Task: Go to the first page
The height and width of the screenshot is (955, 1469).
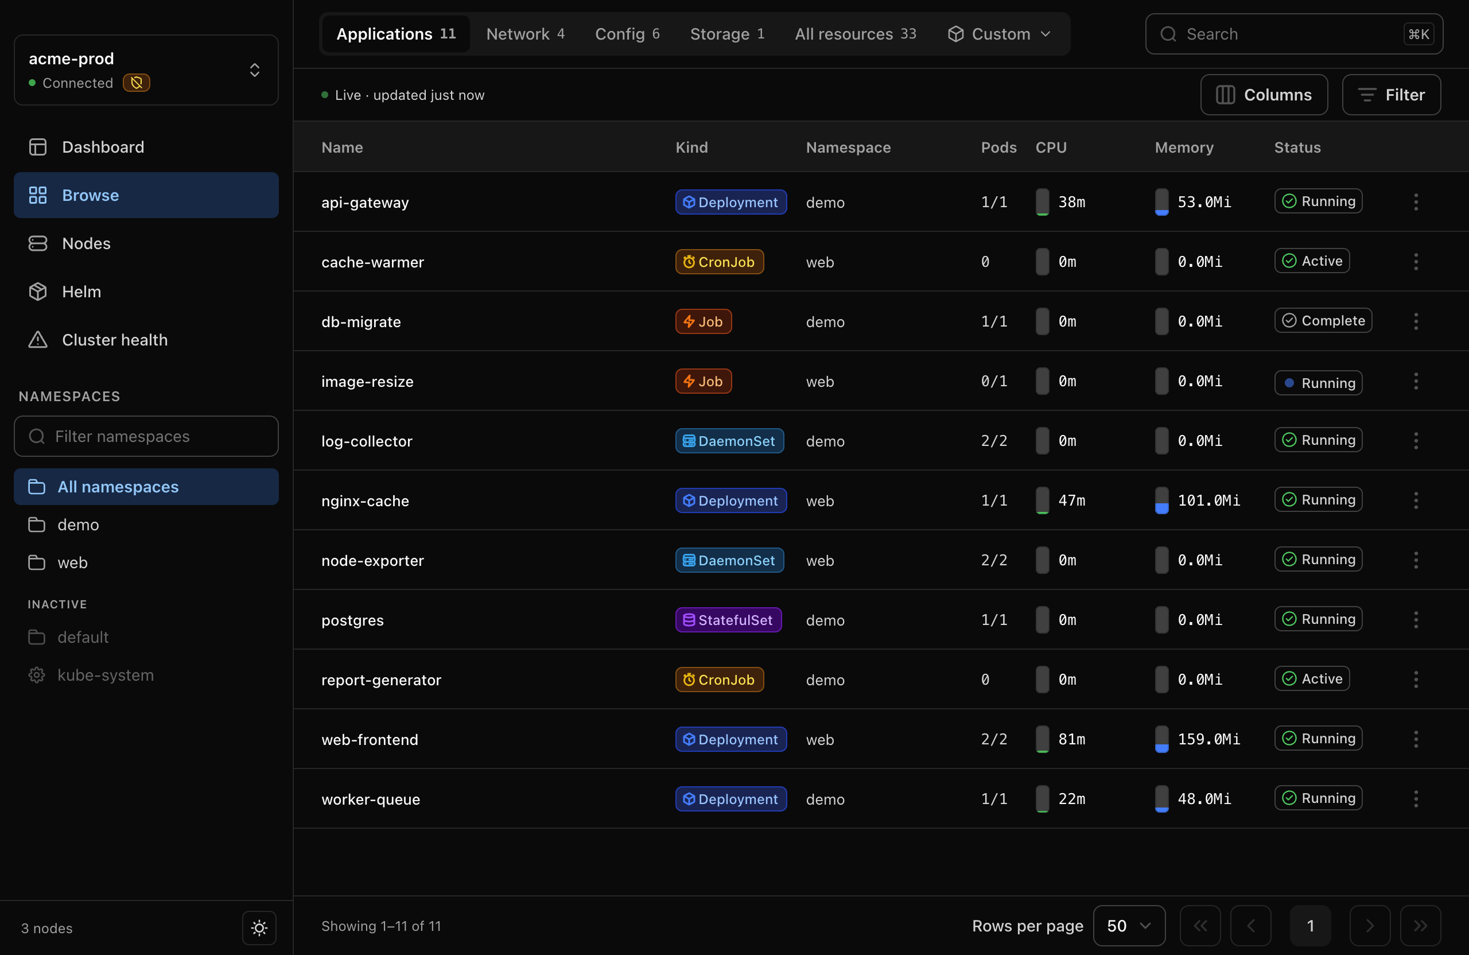Action: pos(1200,925)
